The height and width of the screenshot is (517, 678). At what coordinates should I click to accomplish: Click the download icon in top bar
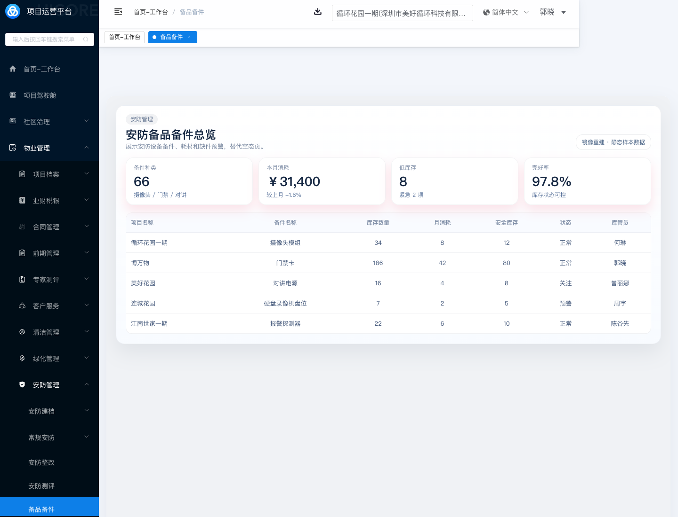318,12
